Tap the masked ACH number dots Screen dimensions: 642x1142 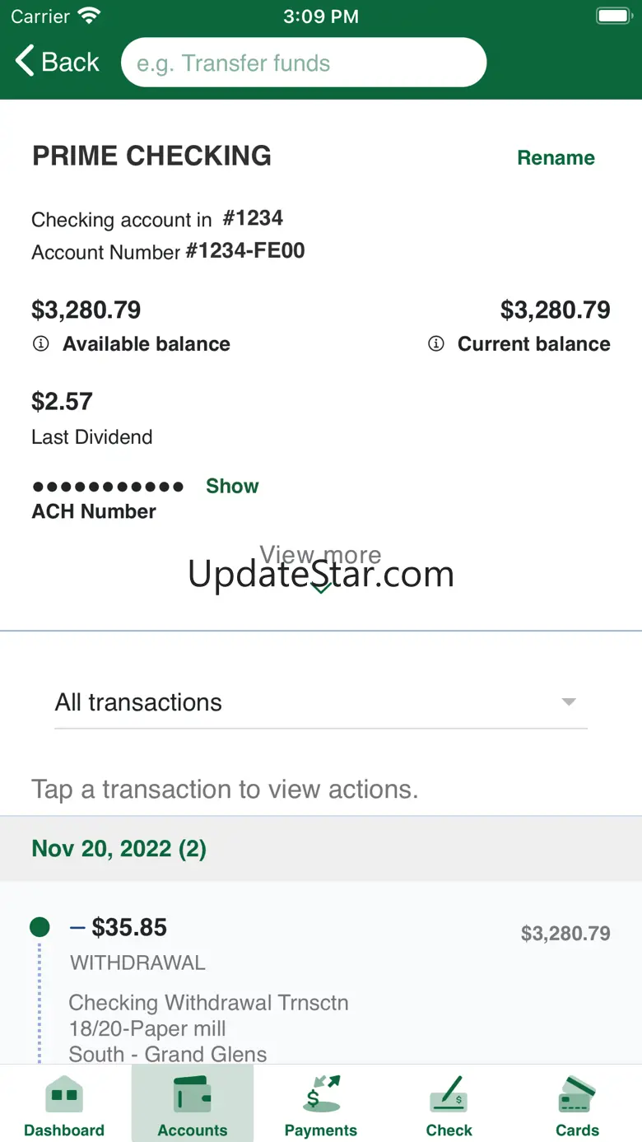(108, 487)
